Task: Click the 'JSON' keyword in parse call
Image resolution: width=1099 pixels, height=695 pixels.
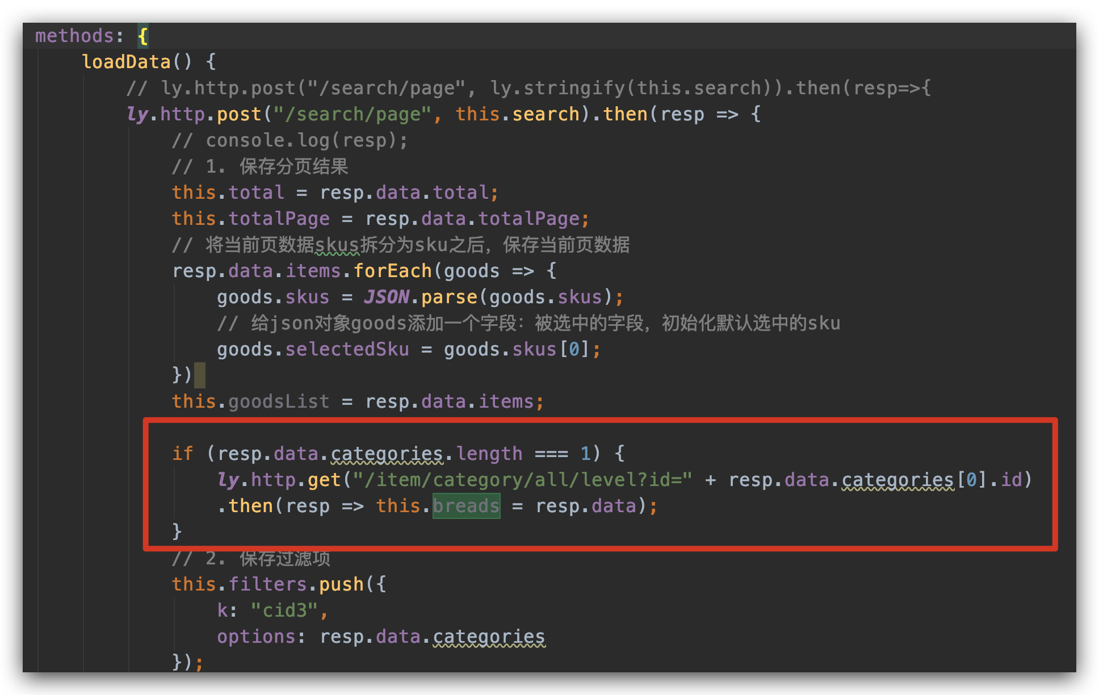Action: (386, 297)
